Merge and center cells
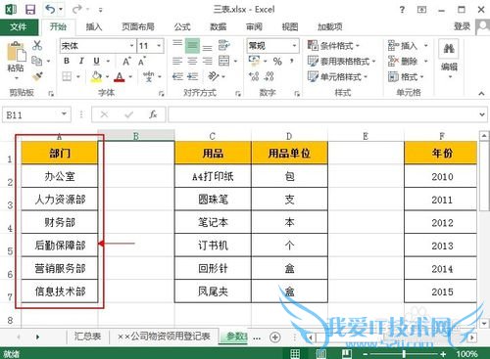This screenshot has height=359, width=490. pyautogui.click(x=224, y=61)
